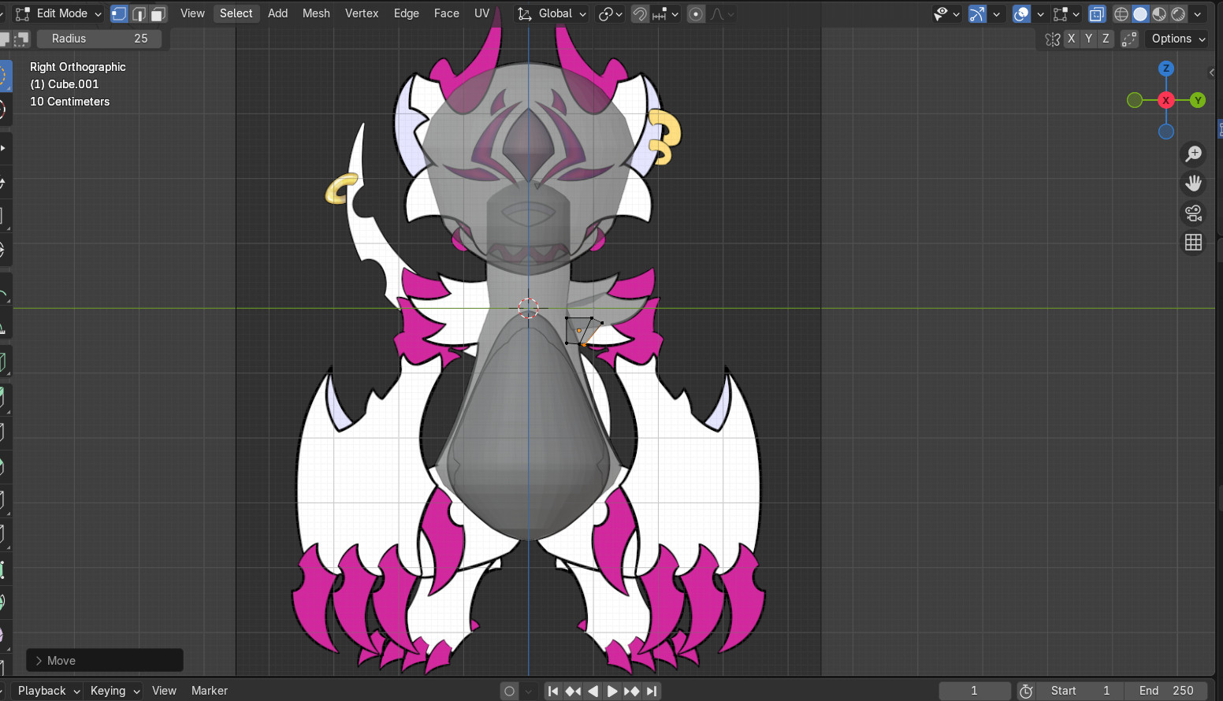Open the Mesh menu
This screenshot has height=701, width=1223.
coord(316,13)
